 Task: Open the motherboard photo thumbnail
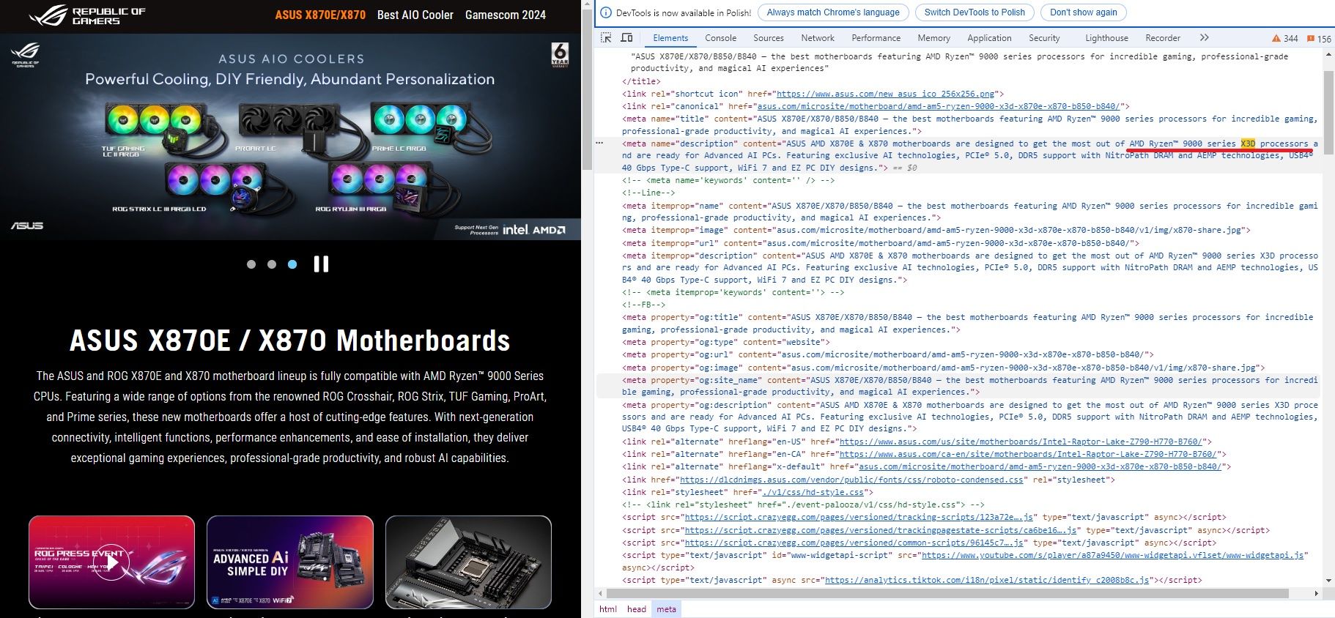click(468, 562)
